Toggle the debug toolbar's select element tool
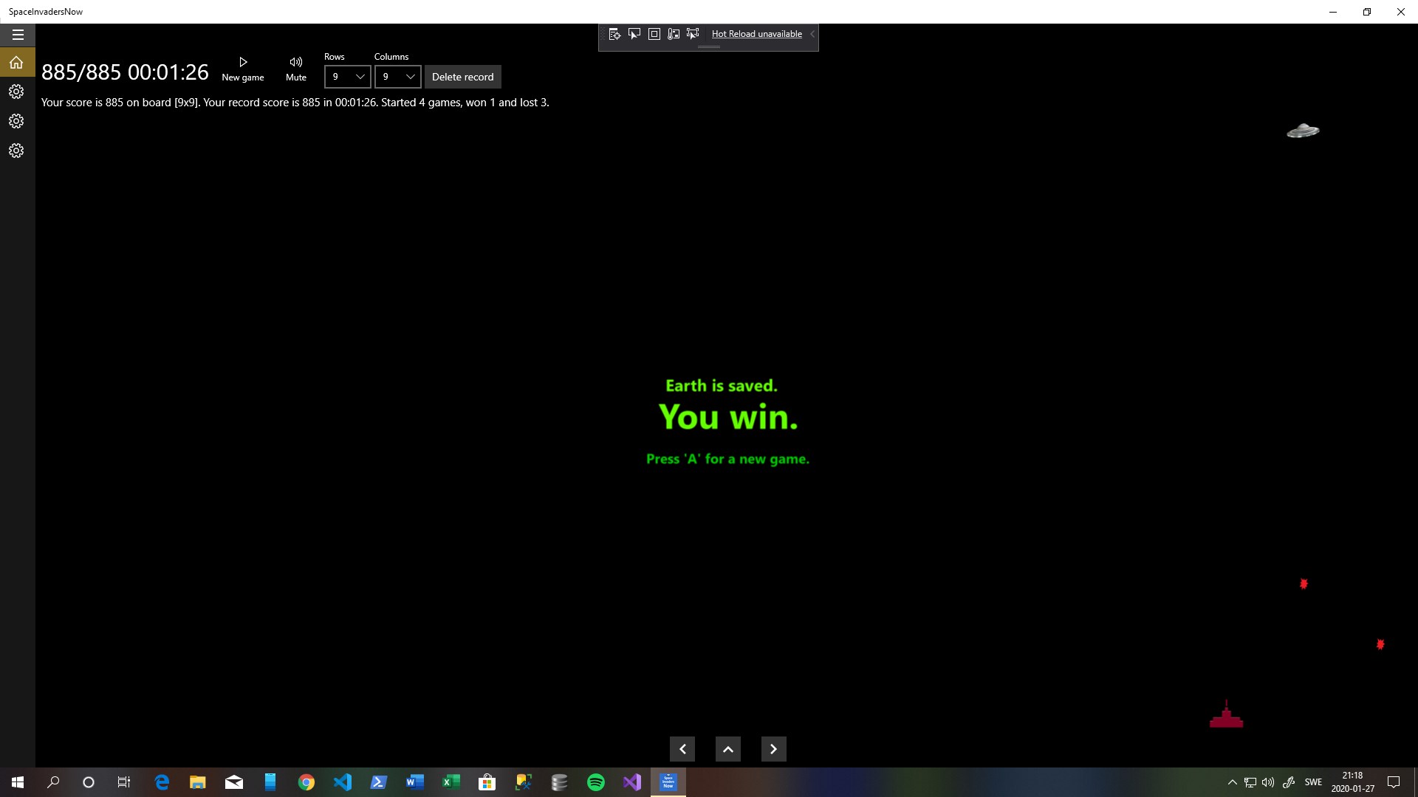The height and width of the screenshot is (797, 1418). (x=634, y=34)
